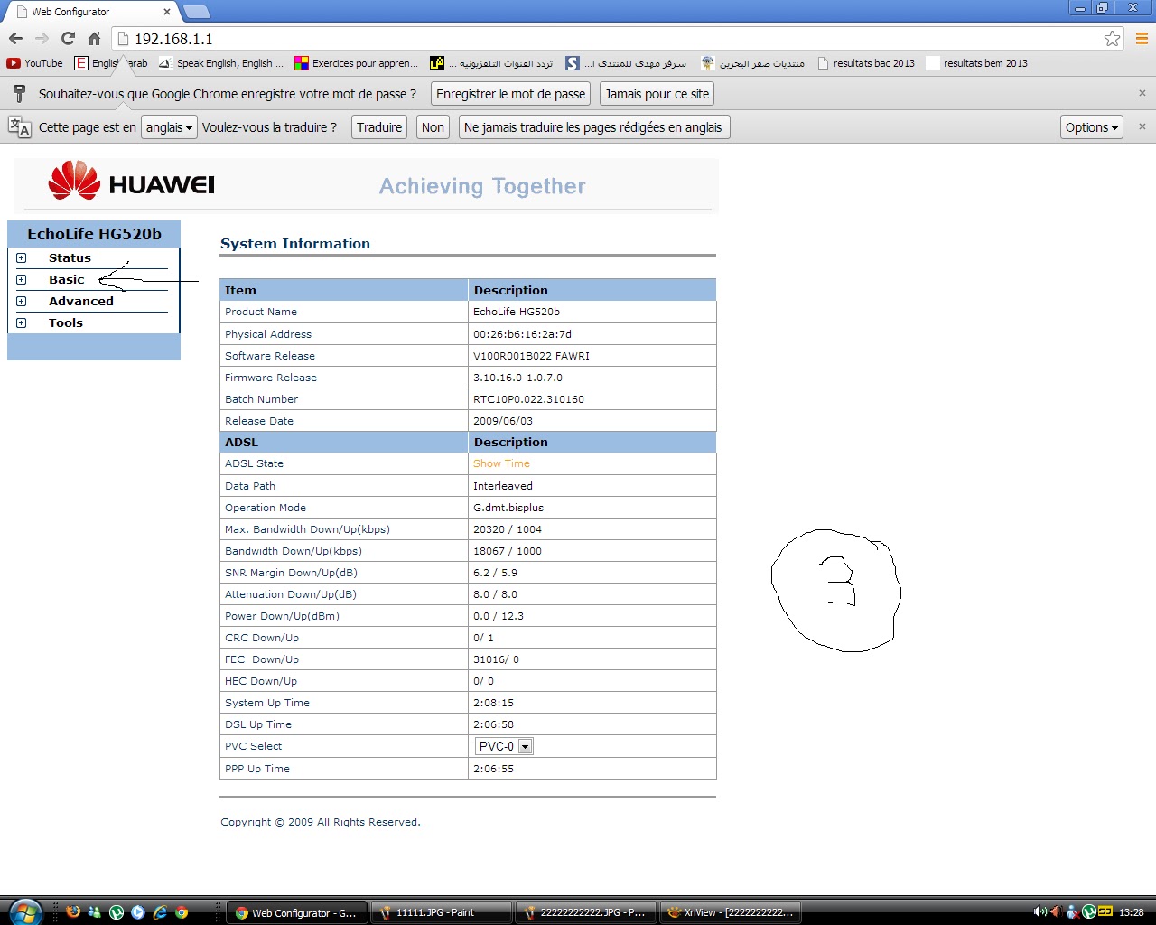1156x925 pixels.
Task: Click the uTorrent tray icon
Action: pyautogui.click(x=1088, y=912)
